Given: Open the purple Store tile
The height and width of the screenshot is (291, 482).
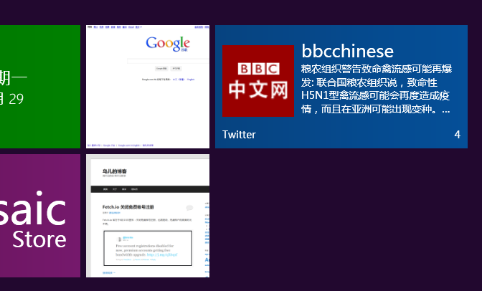Looking at the screenshot, I should 40,216.
